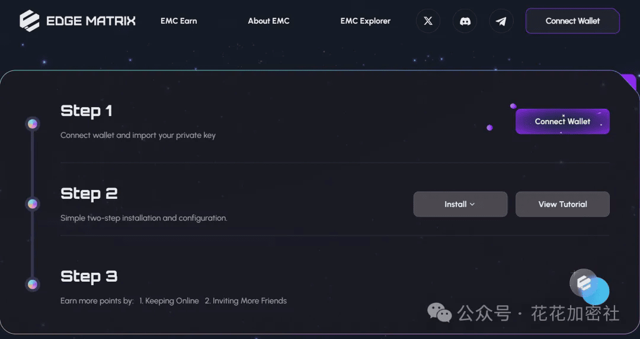Open the EMC Explorer link
Image resolution: width=640 pixels, height=339 pixels.
click(365, 21)
